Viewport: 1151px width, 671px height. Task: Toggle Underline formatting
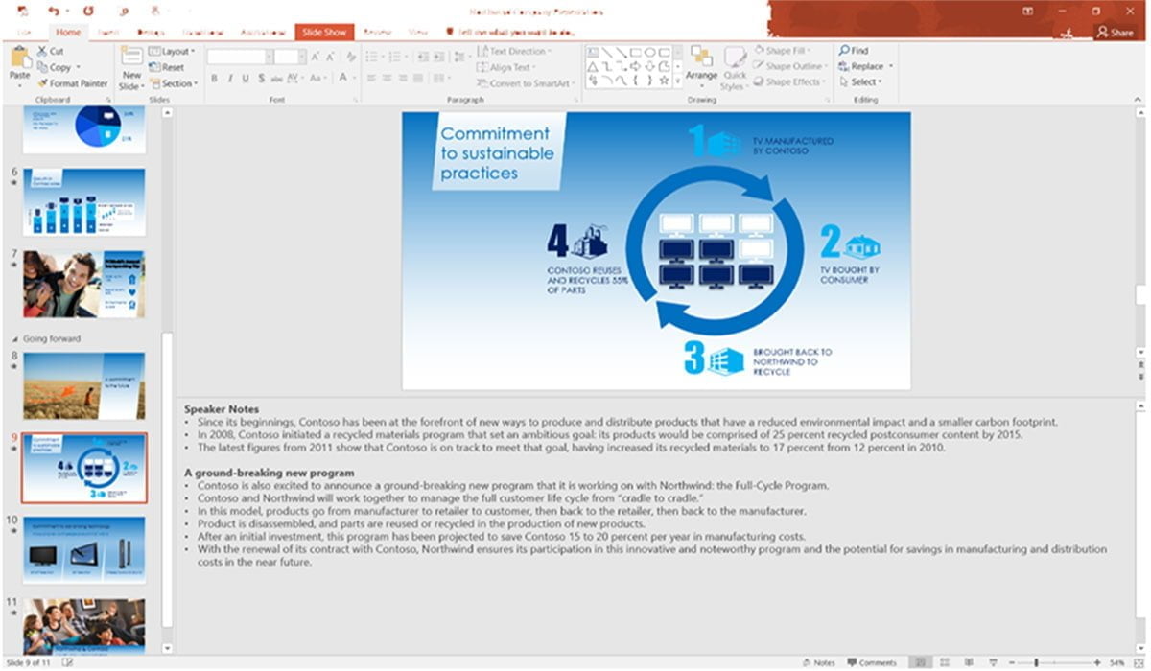[x=246, y=79]
